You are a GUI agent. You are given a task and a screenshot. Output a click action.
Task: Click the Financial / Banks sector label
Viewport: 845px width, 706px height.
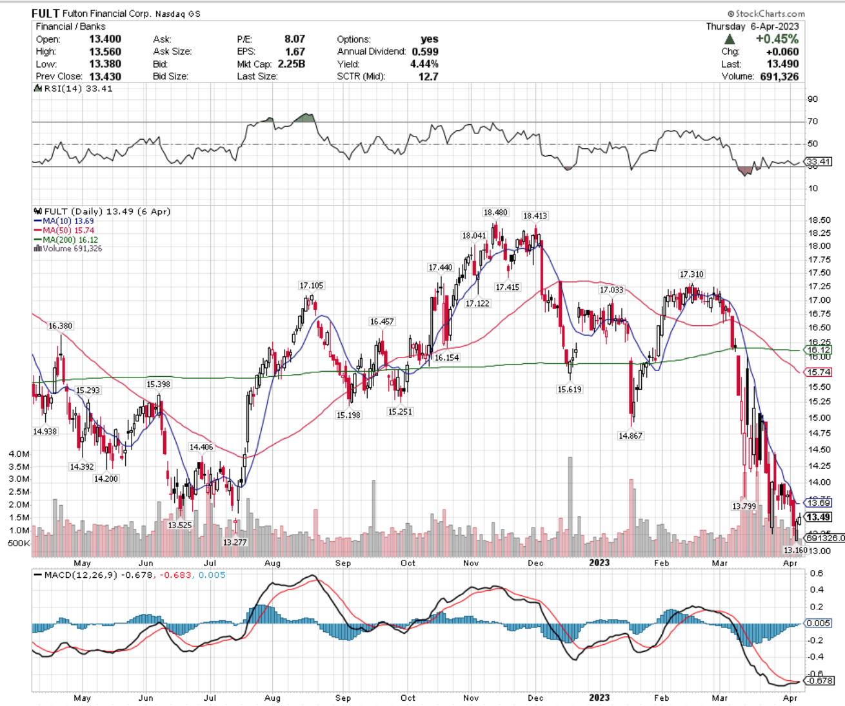tap(70, 26)
